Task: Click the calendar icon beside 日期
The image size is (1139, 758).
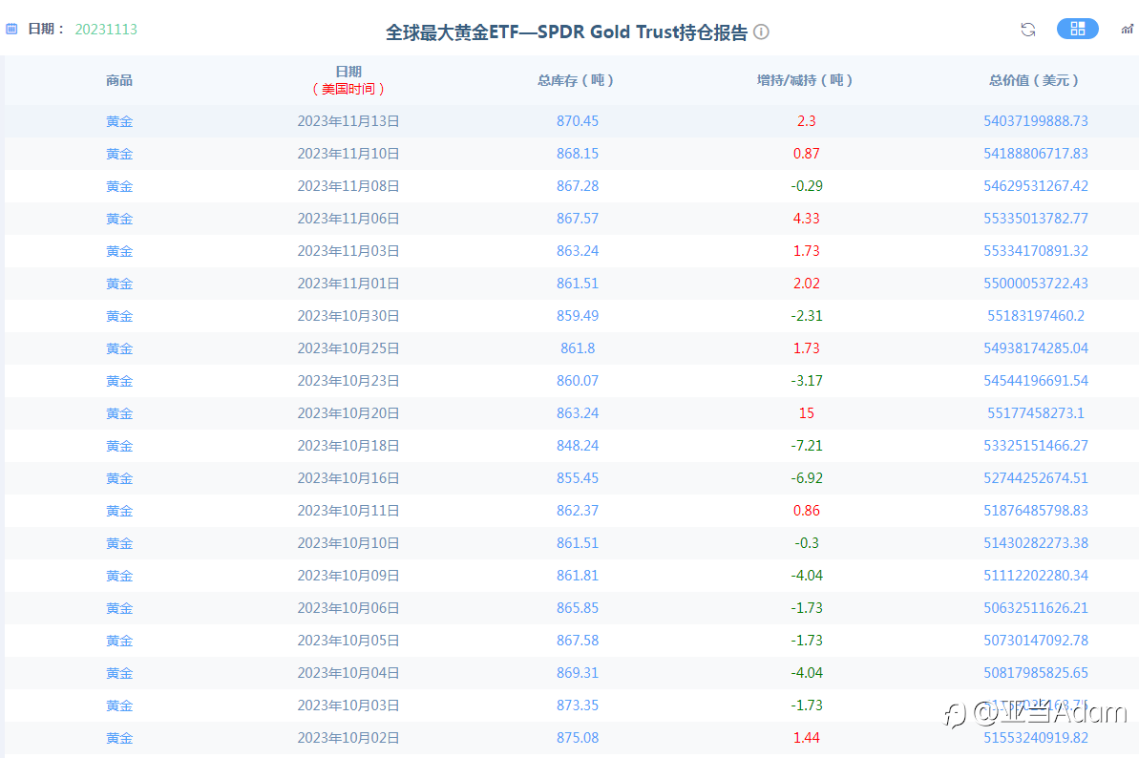Action: (x=11, y=29)
